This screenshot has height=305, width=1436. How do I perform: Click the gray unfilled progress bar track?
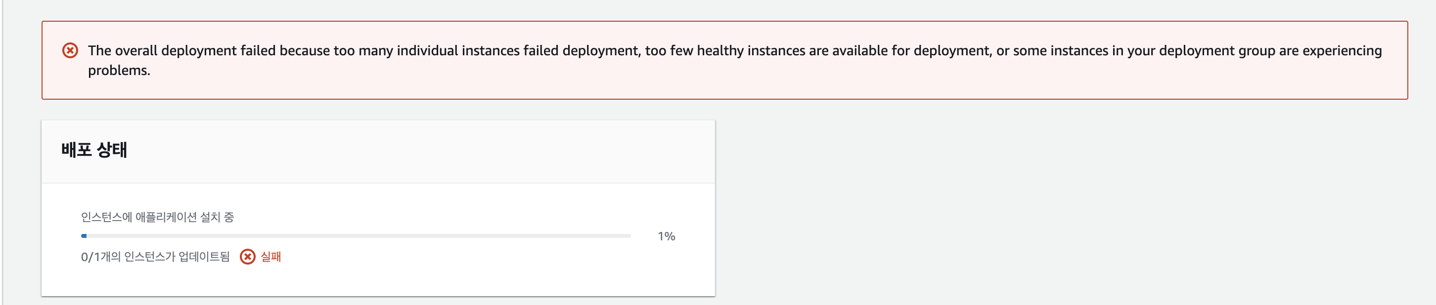tap(357, 236)
